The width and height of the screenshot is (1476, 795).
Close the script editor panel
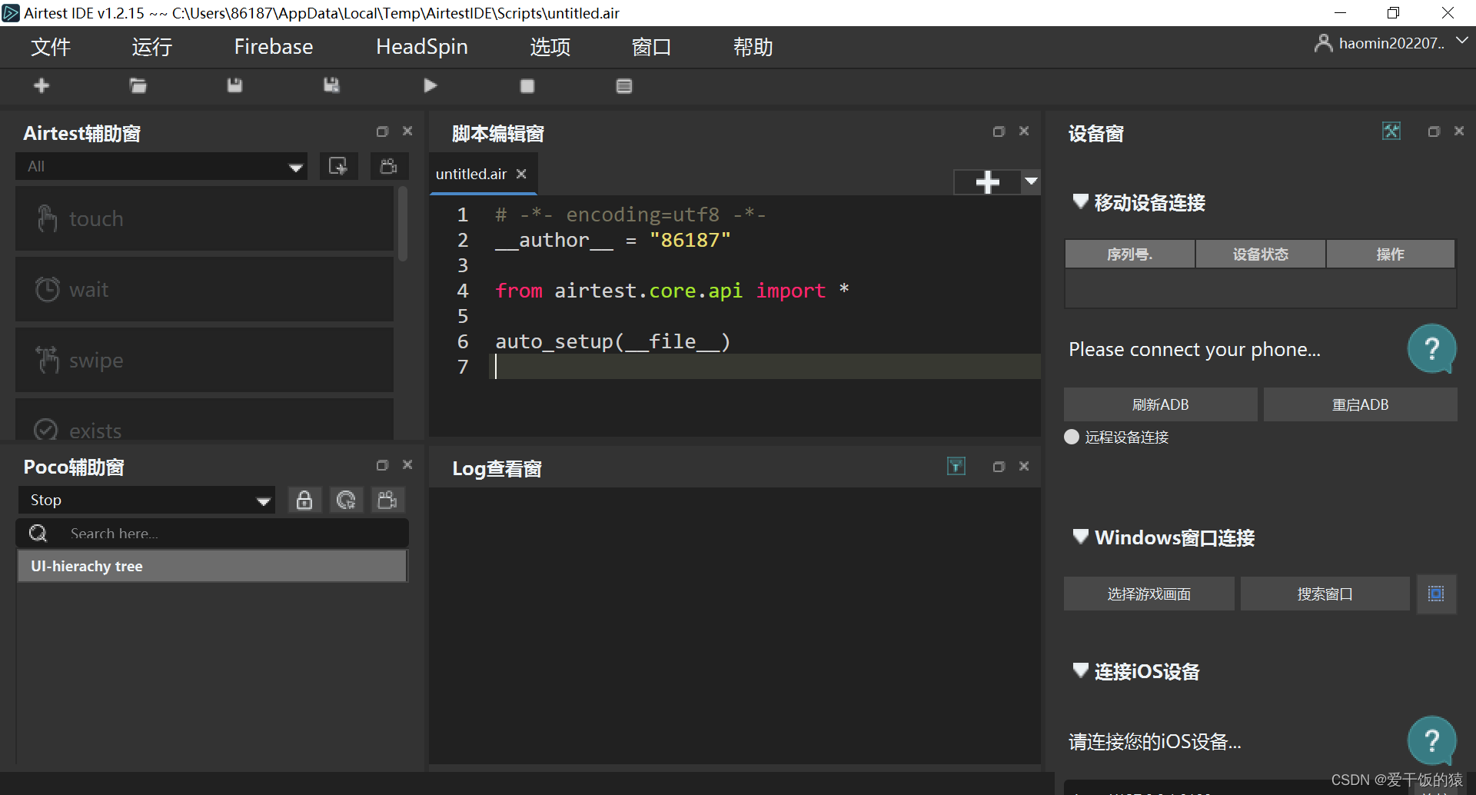pyautogui.click(x=1024, y=131)
